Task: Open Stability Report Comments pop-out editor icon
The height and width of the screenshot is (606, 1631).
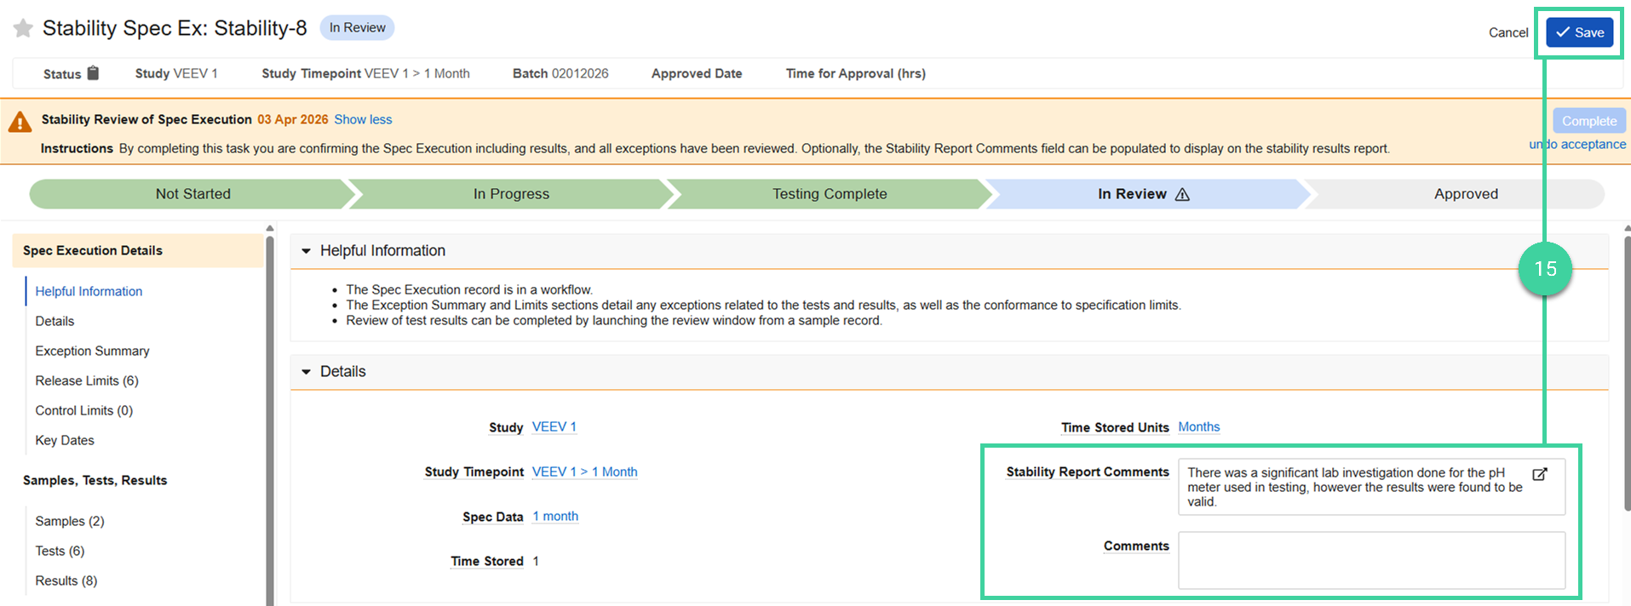Action: (x=1539, y=474)
